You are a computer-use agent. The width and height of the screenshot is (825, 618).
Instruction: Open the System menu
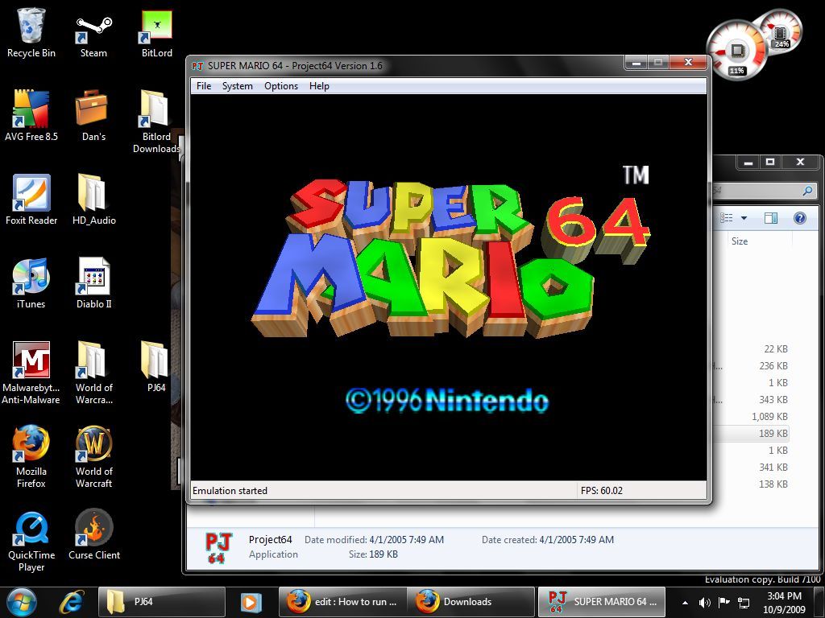(x=238, y=86)
